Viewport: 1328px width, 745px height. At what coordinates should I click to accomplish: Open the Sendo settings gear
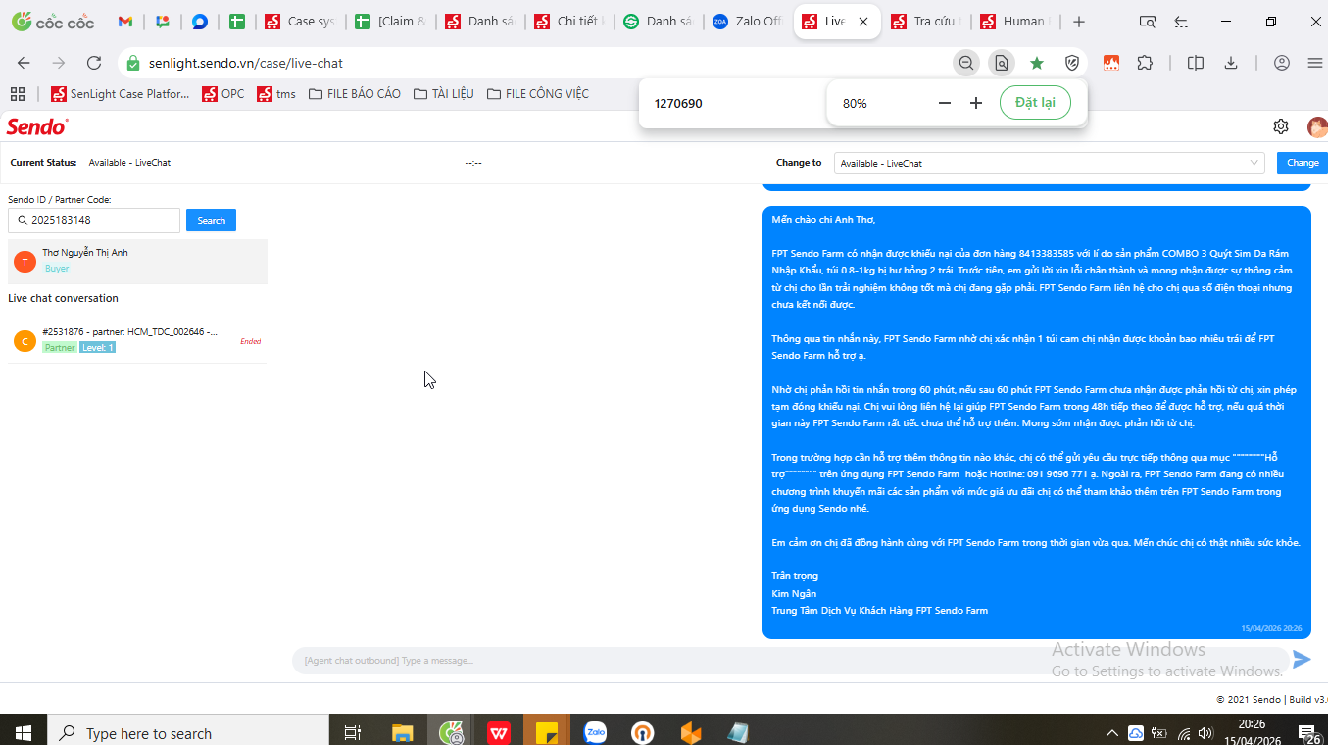(x=1281, y=126)
